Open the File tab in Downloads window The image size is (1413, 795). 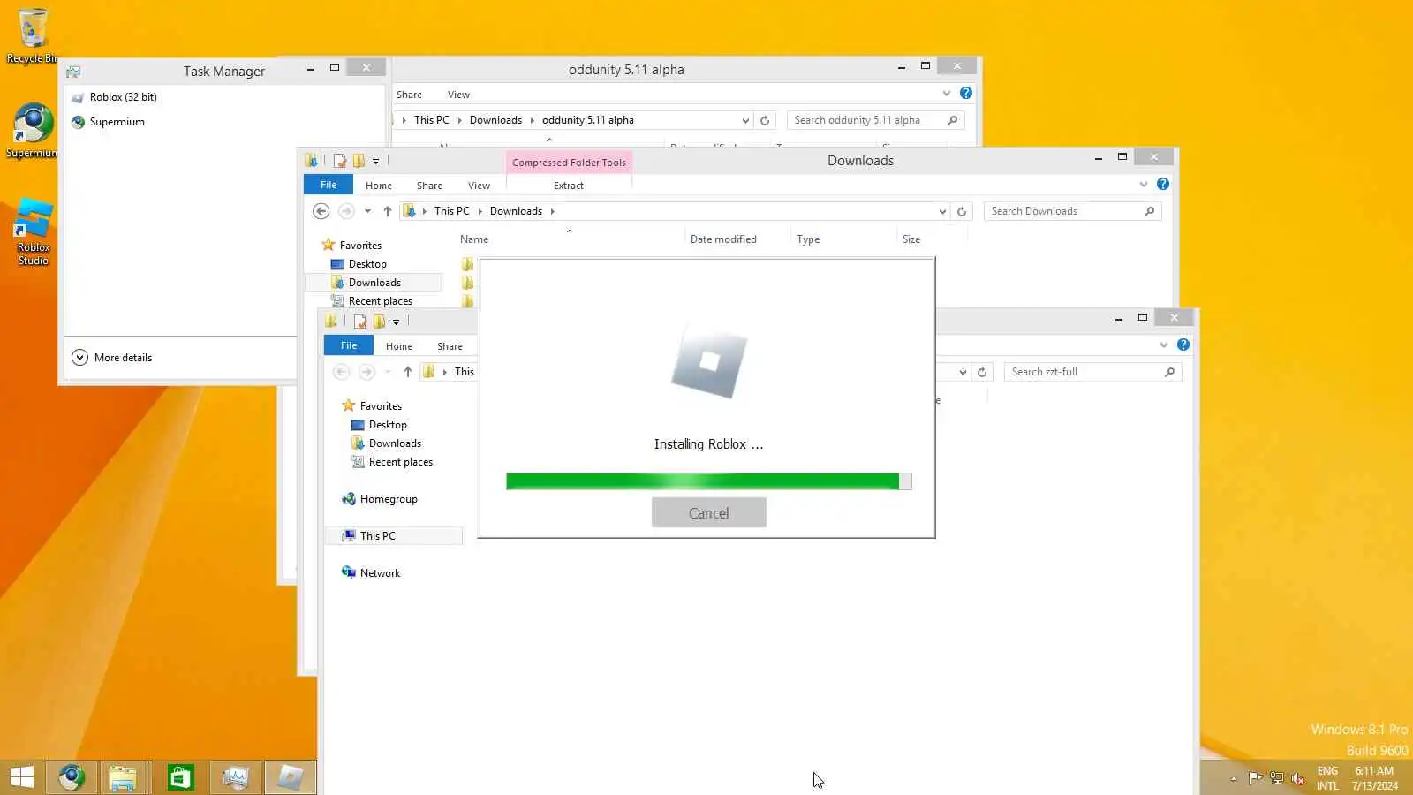329,185
